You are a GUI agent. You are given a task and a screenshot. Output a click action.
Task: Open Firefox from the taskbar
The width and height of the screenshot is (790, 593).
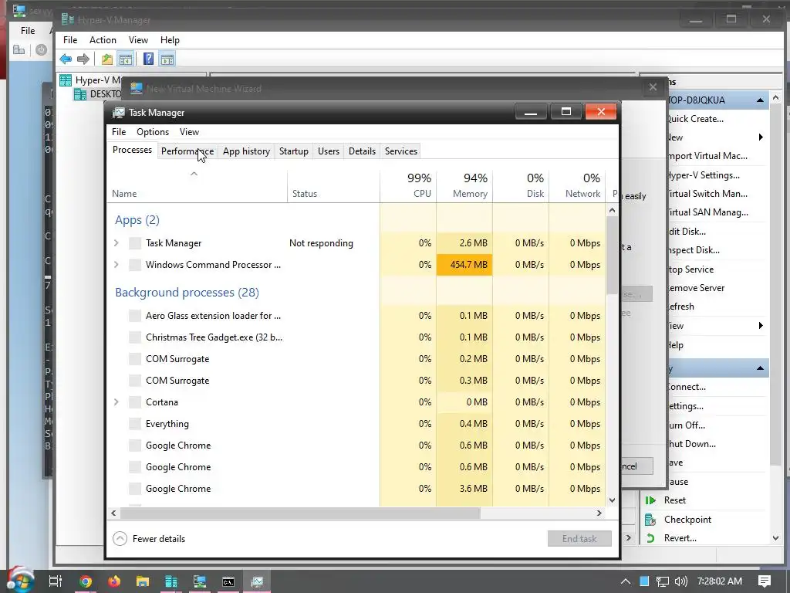click(114, 581)
